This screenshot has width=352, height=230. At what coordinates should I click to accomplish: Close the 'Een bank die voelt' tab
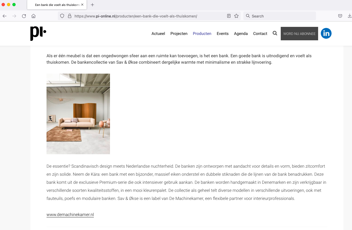point(82,5)
